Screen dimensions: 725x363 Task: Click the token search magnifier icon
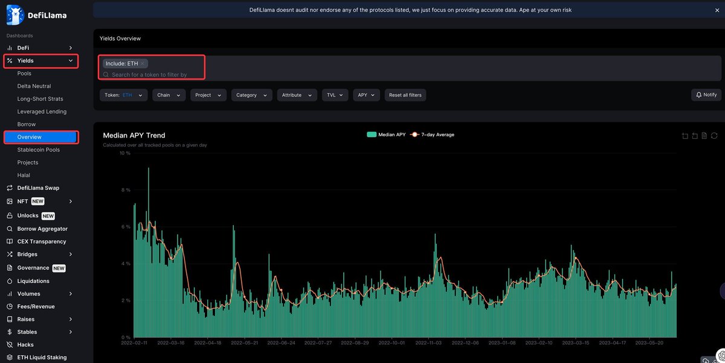106,75
